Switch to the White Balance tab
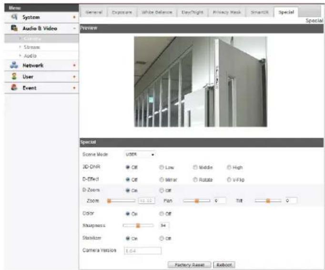Image resolution: width=325 pixels, height=270 pixels. (x=157, y=12)
